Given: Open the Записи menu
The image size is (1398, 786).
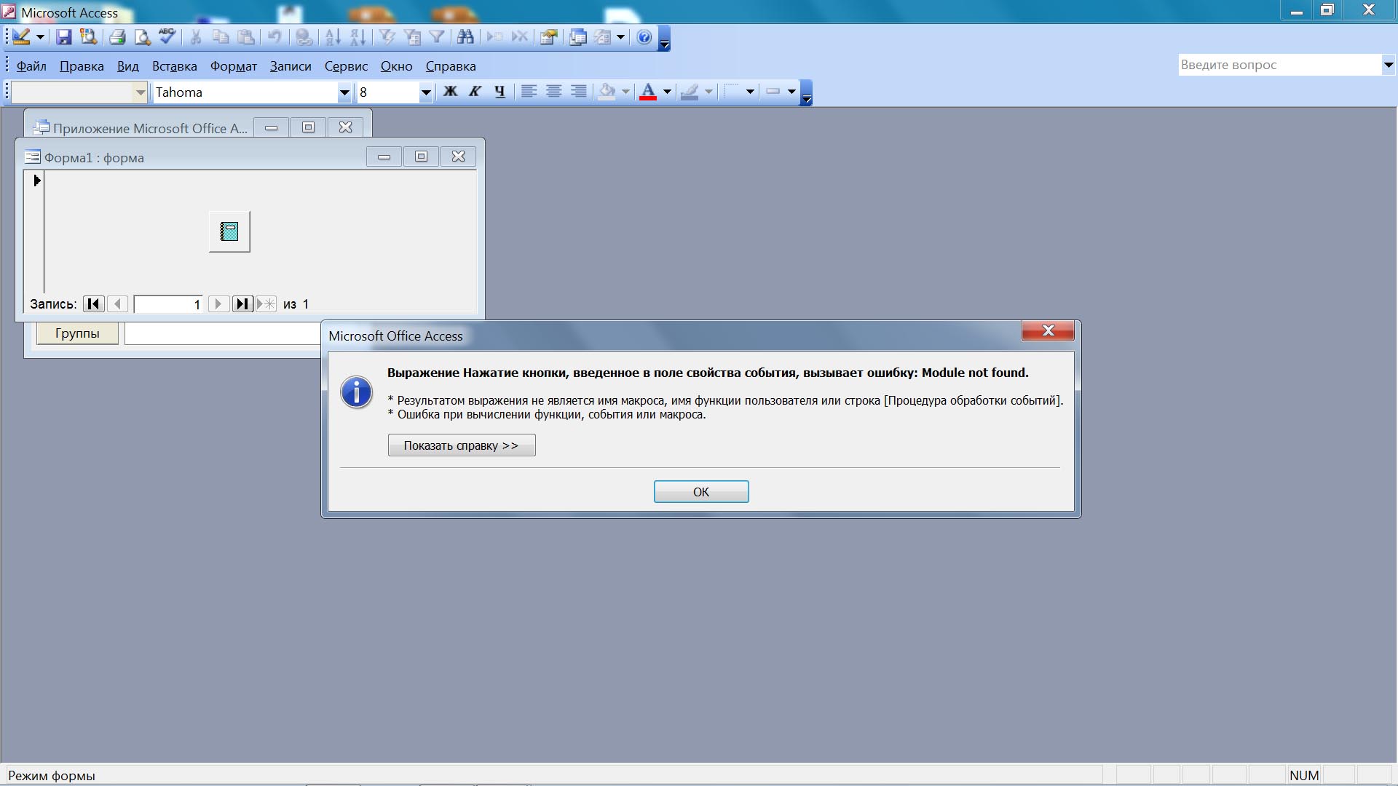Looking at the screenshot, I should tap(291, 66).
